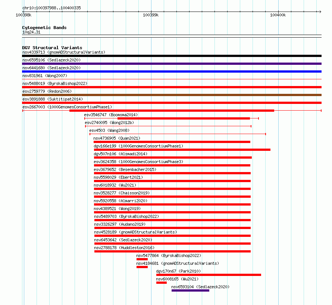
Task: Select nsv6593104 (Sedlazeck2020) label
Action: (x=200, y=287)
